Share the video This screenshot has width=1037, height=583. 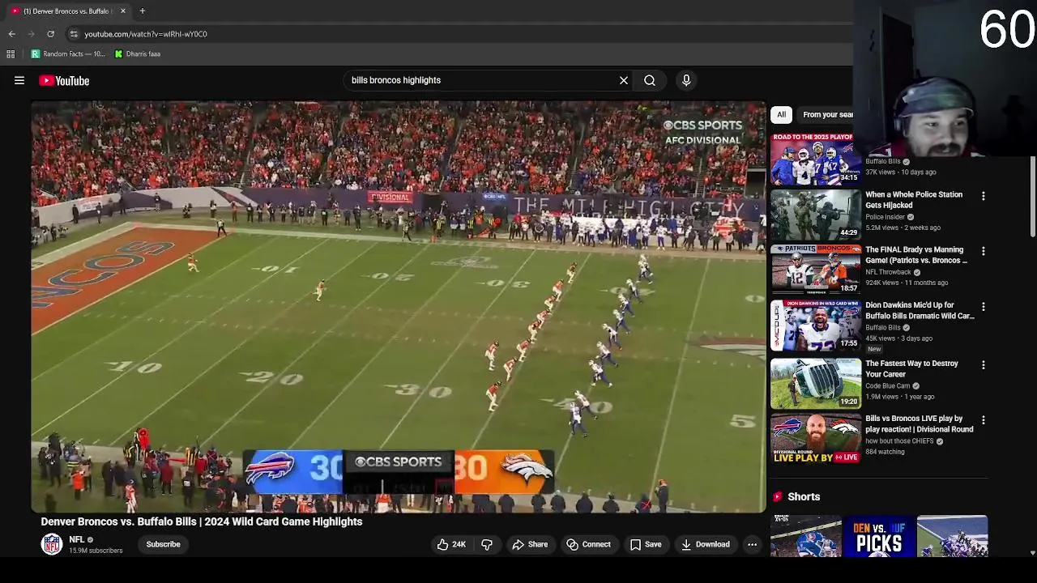(x=530, y=544)
